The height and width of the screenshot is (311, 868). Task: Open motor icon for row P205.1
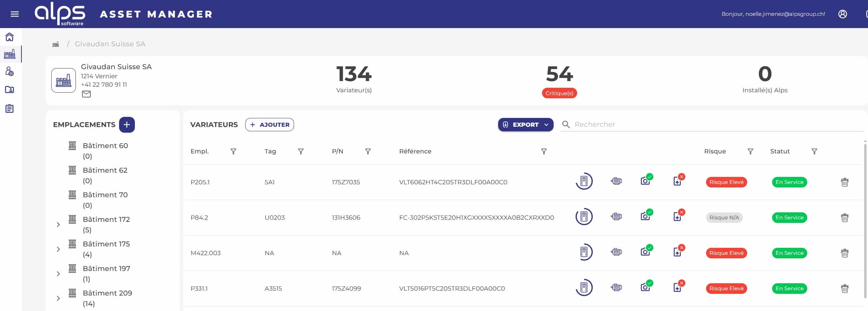[616, 181]
